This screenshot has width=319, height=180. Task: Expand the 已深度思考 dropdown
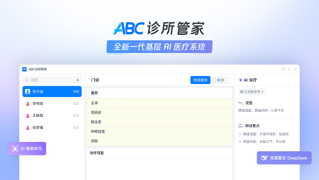click(x=252, y=92)
